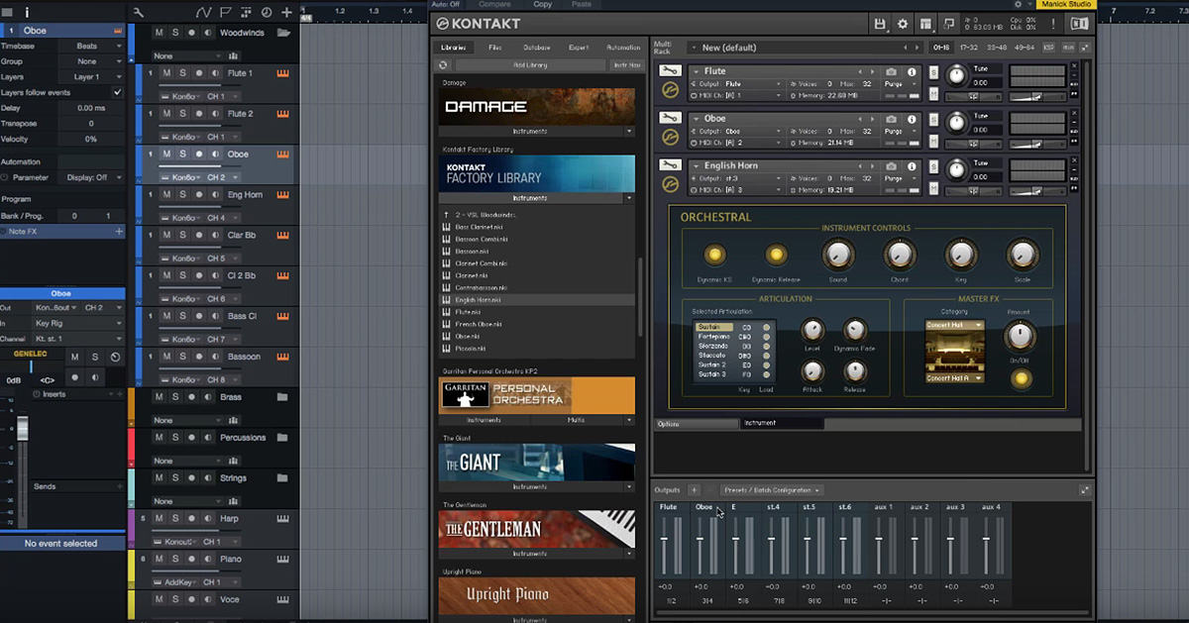This screenshot has width=1189, height=623.
Task: Click the Flute instrument wrench edit icon
Action: pos(670,71)
